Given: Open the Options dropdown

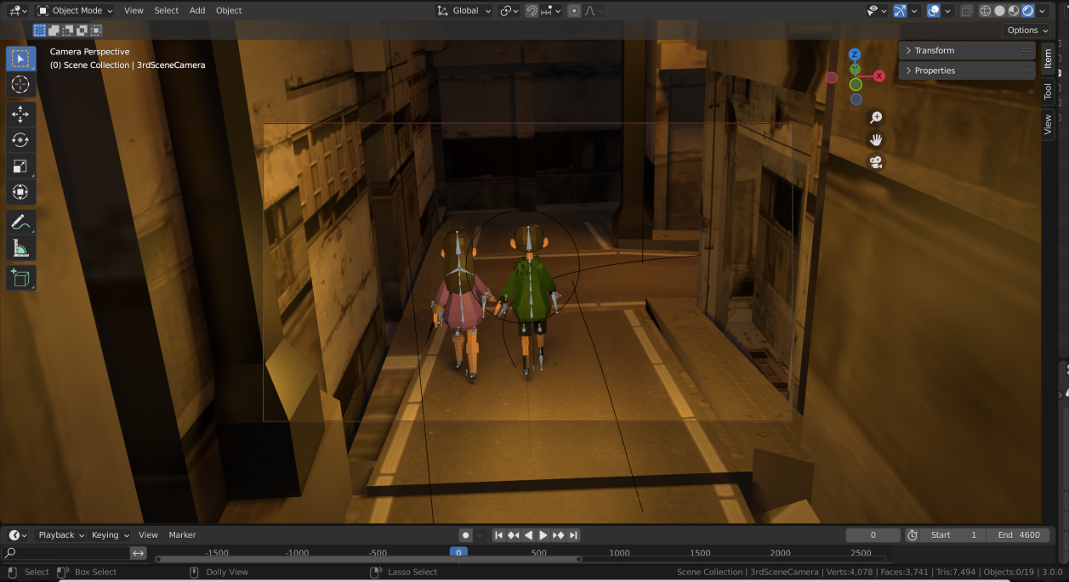Looking at the screenshot, I should (1027, 31).
